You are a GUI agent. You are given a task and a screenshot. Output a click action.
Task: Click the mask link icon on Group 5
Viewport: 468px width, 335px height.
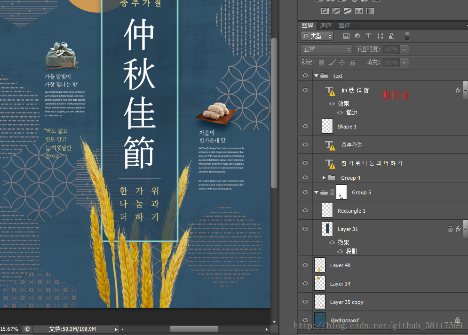click(332, 192)
